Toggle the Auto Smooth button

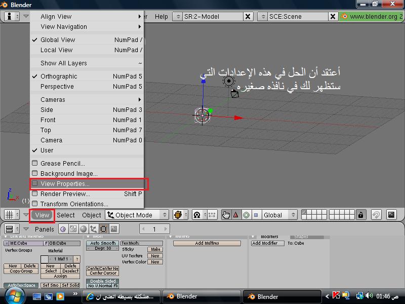103,243
